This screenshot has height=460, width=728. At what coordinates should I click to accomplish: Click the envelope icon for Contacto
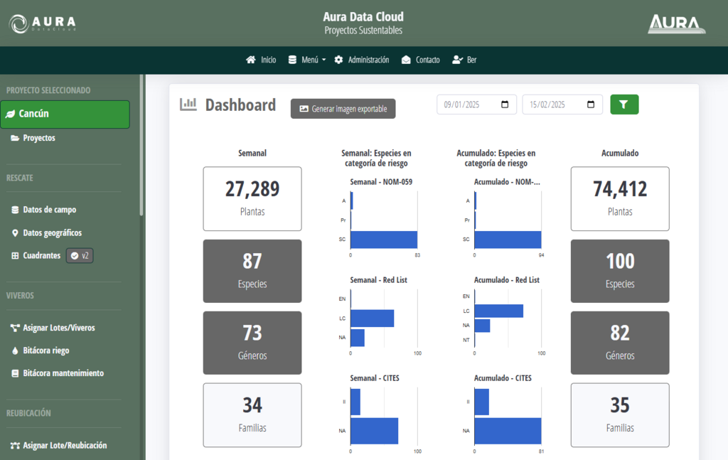[x=406, y=60]
